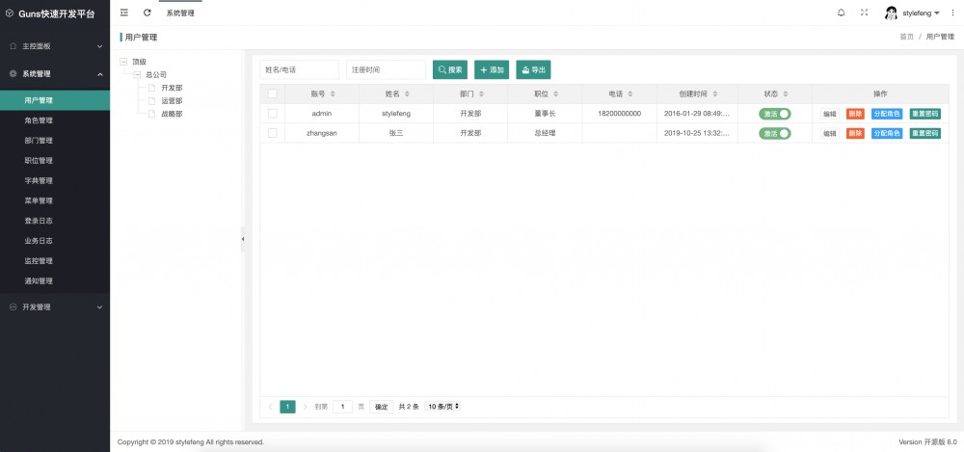Expand the 主控面板 sidebar section
Image resolution: width=964 pixels, height=452 pixels.
point(99,46)
